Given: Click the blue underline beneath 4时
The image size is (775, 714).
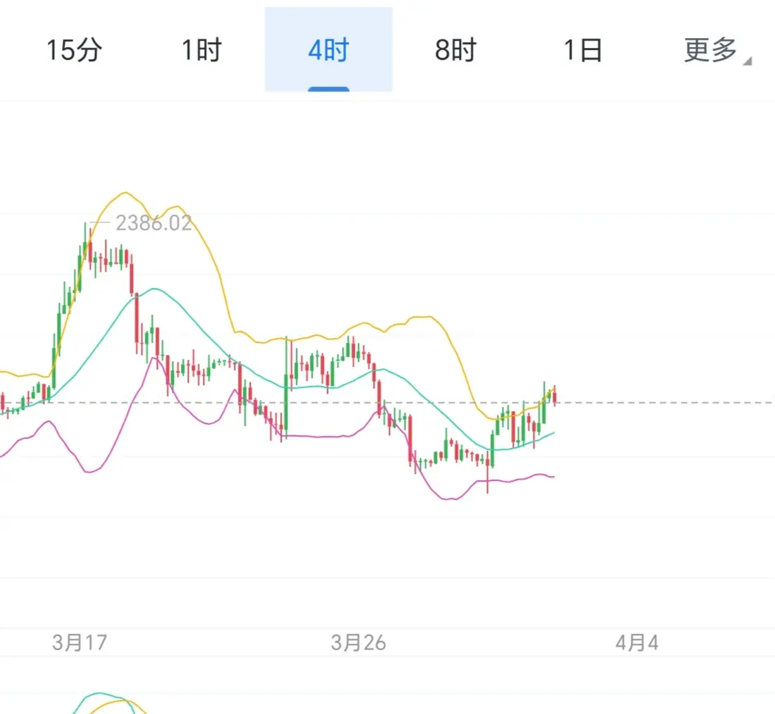Looking at the screenshot, I should tap(328, 89).
